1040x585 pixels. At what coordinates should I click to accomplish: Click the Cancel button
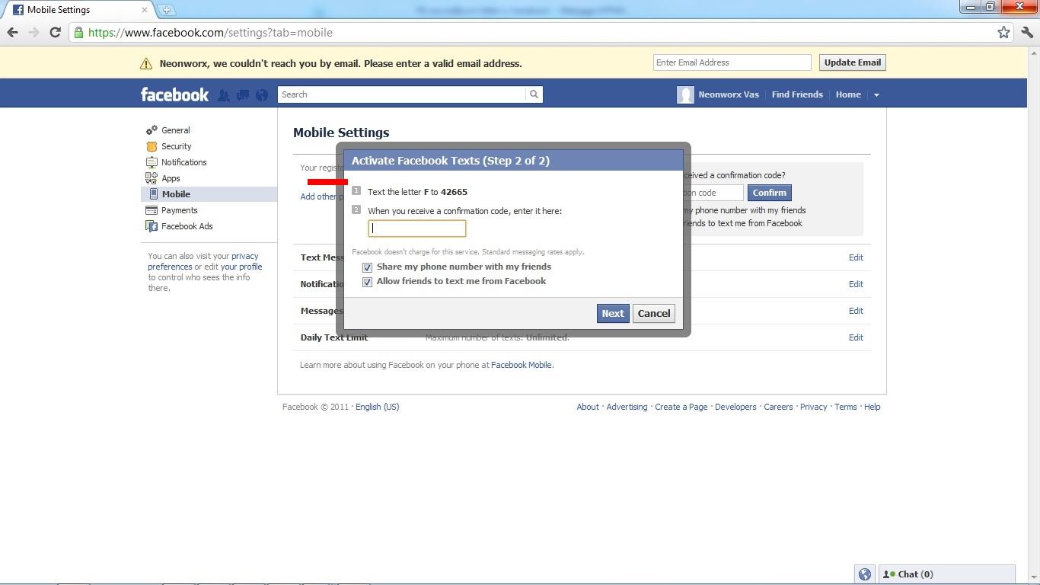click(654, 313)
